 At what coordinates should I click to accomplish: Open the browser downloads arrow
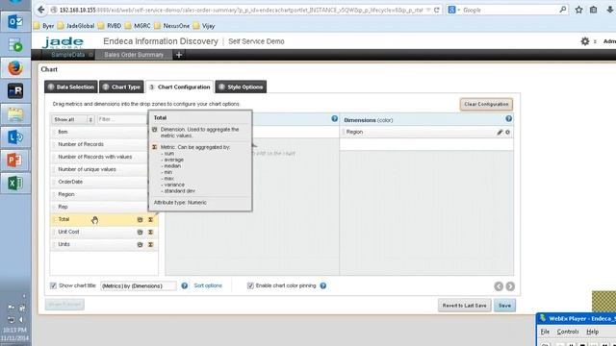[x=610, y=10]
